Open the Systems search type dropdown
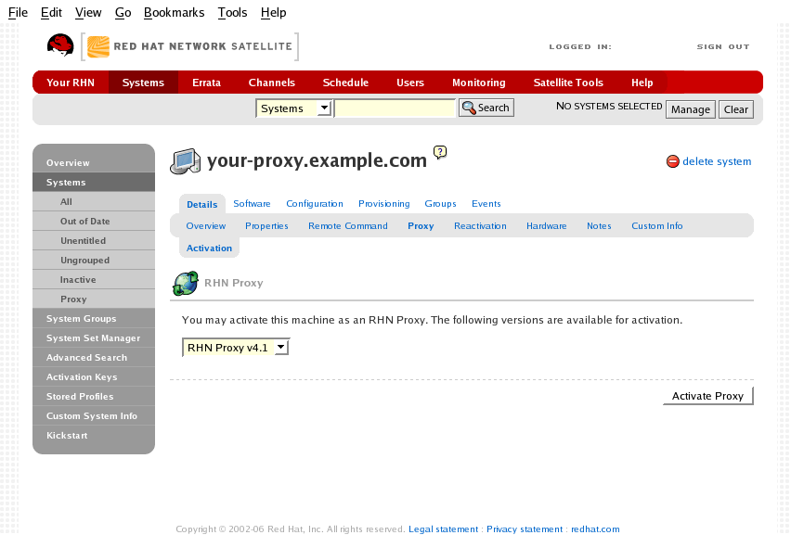This screenshot has height=535, width=791. coord(293,108)
